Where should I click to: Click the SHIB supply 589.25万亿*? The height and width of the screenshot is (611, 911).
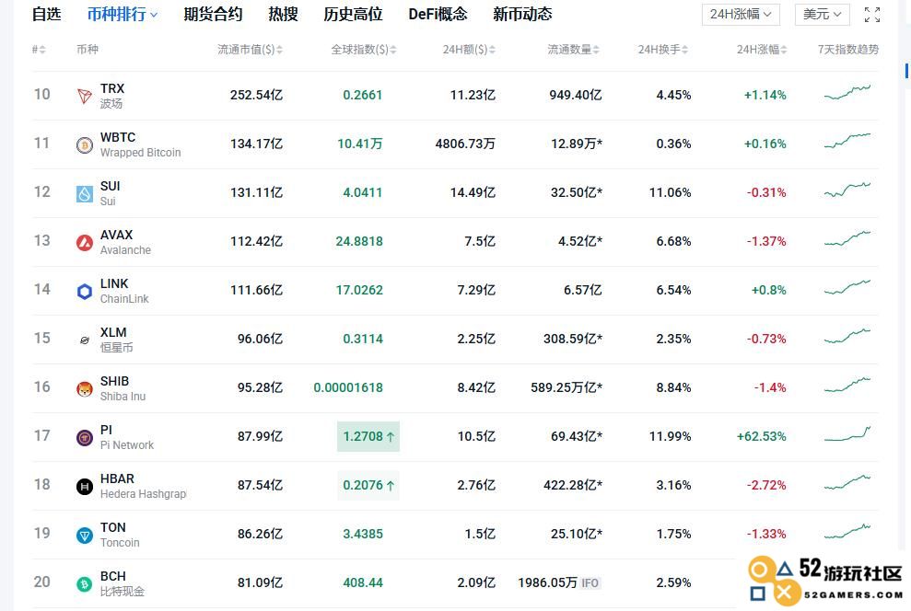click(566, 387)
